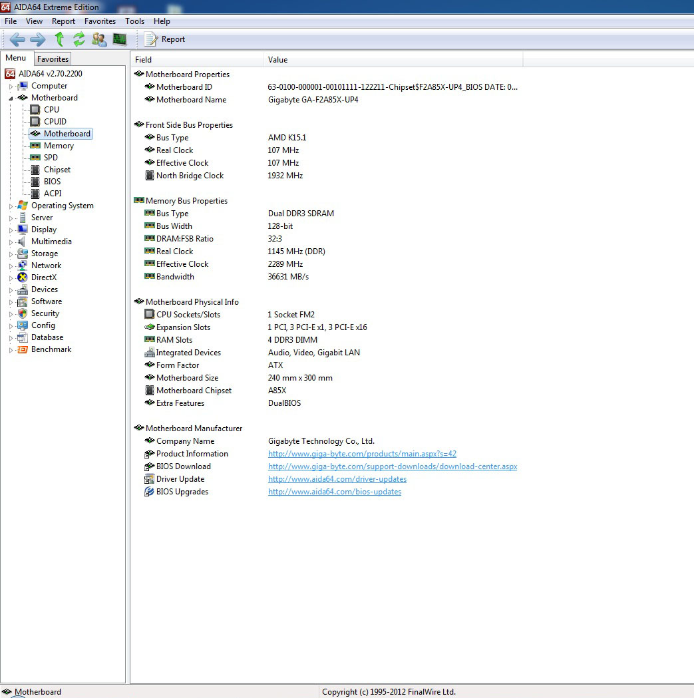Select the SPD tree item

[x=51, y=158]
